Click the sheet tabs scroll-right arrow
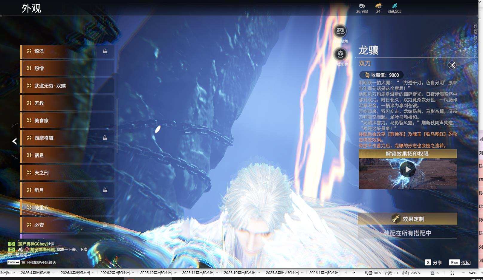This screenshot has width=483, height=280. [354, 273]
